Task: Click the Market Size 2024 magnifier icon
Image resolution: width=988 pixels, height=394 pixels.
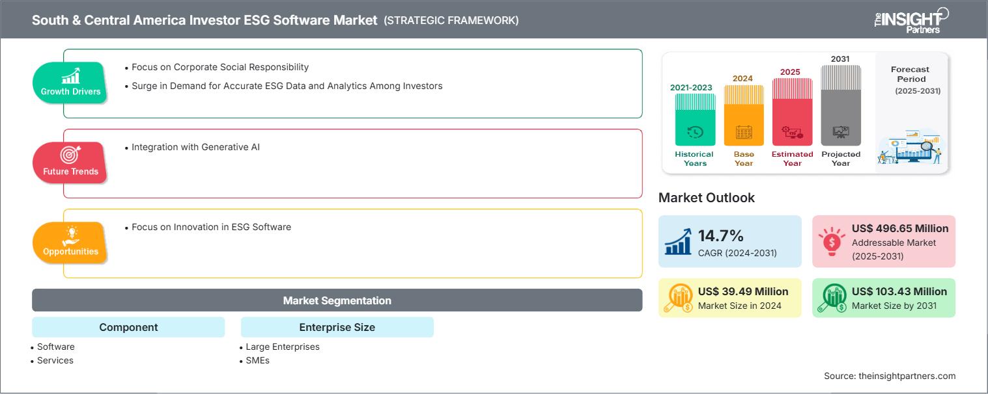Action: pos(680,298)
